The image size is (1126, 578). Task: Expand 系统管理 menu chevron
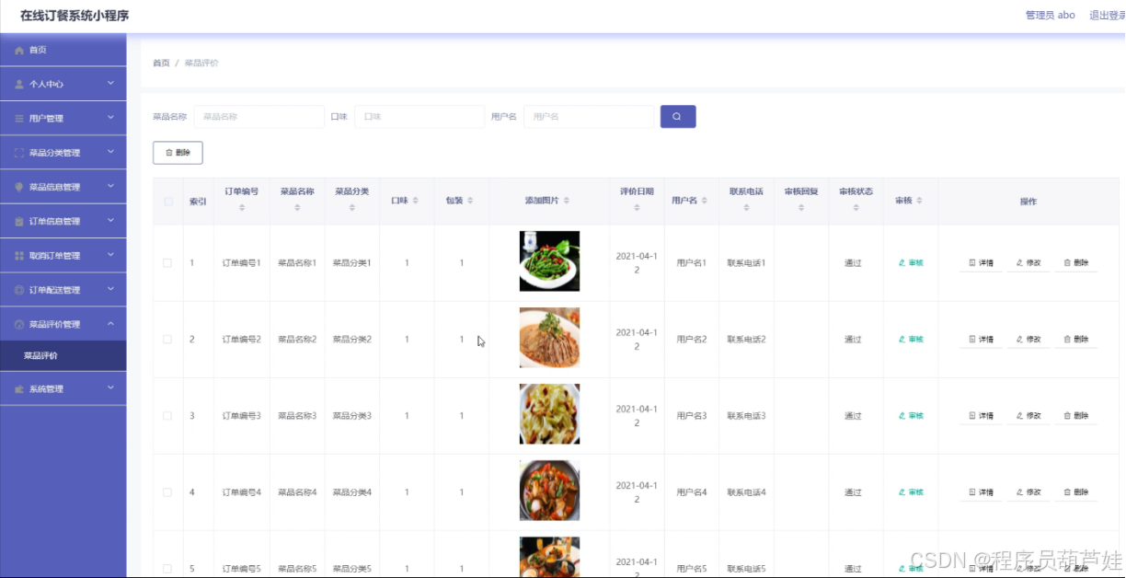[110, 388]
